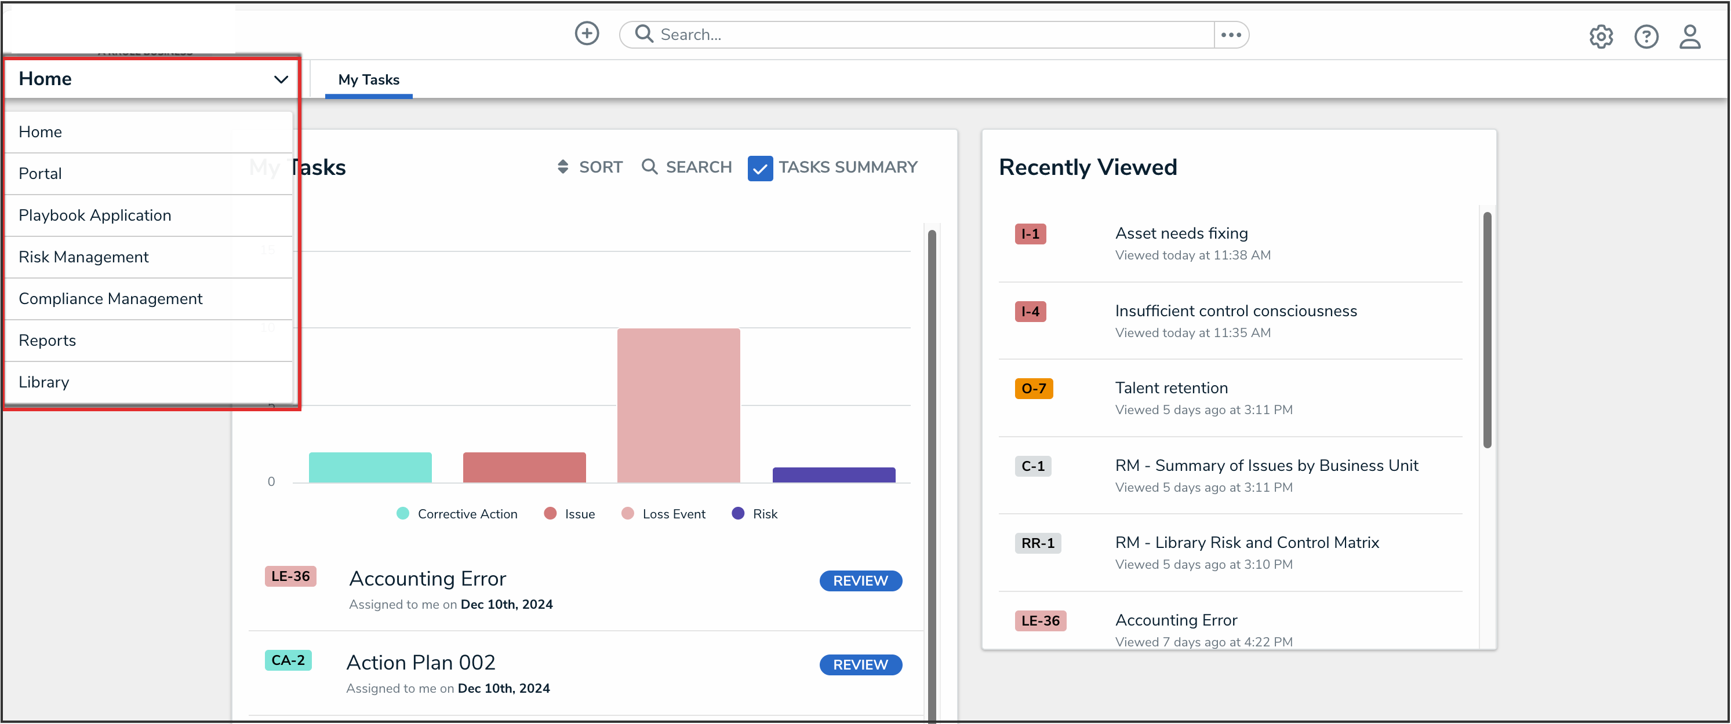The image size is (1731, 724).
Task: Uncheck the Tasks Summary checkbox
Action: click(x=760, y=168)
